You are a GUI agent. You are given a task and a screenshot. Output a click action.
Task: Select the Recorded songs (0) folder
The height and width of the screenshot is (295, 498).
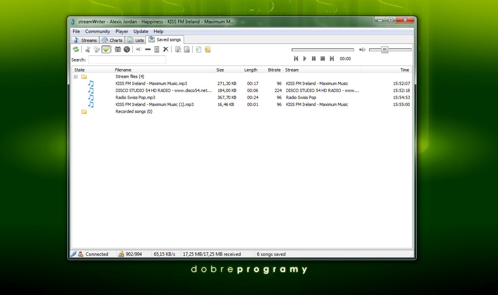[134, 111]
